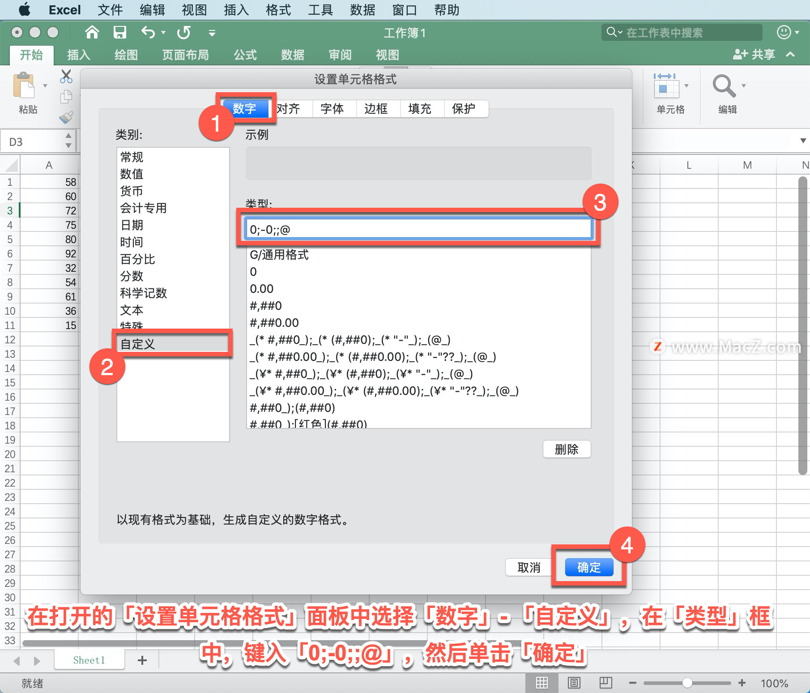Click the 删除 button

tap(567, 449)
